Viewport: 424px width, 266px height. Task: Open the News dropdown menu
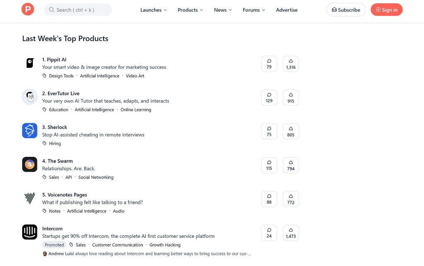(223, 10)
